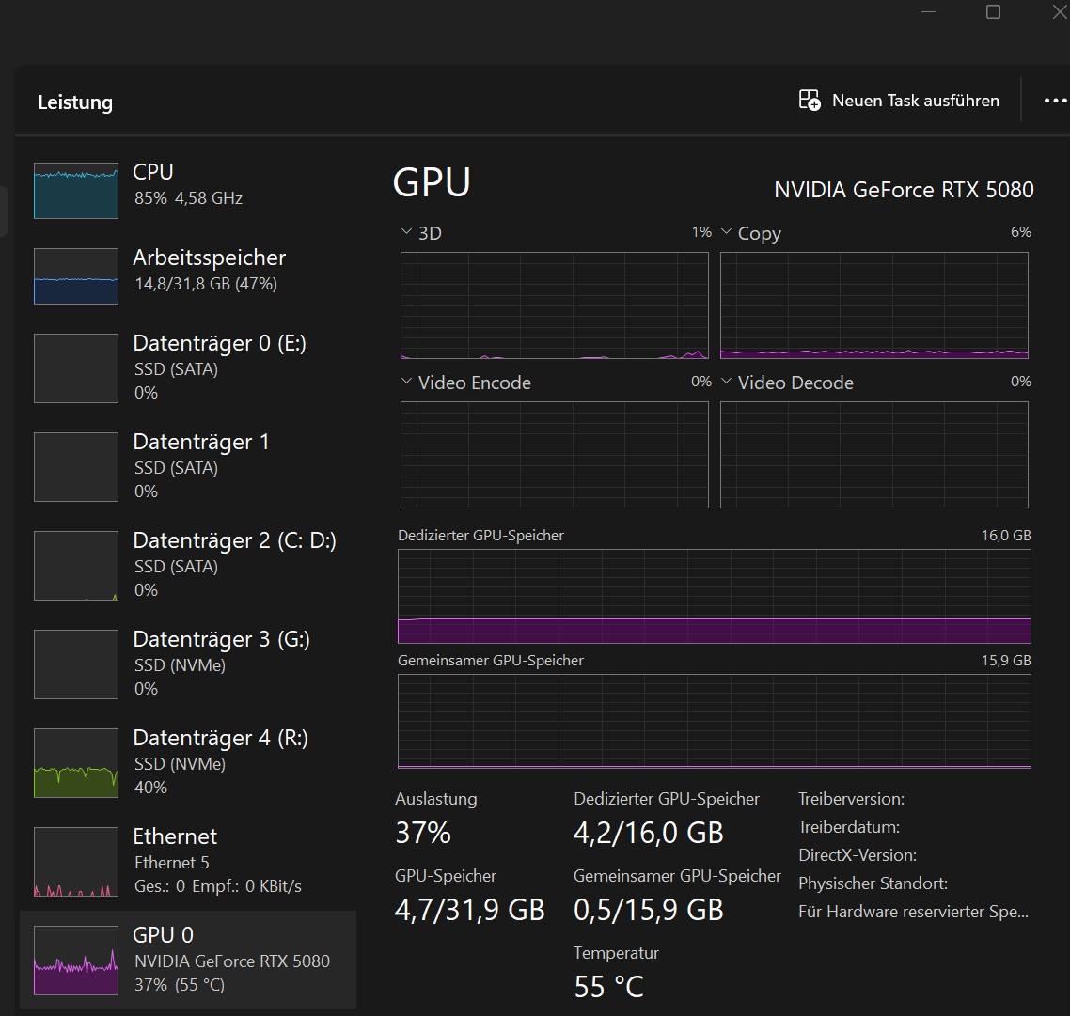
Task: Select Datenträger 2 (C: D:) entry
Action: coord(234,564)
